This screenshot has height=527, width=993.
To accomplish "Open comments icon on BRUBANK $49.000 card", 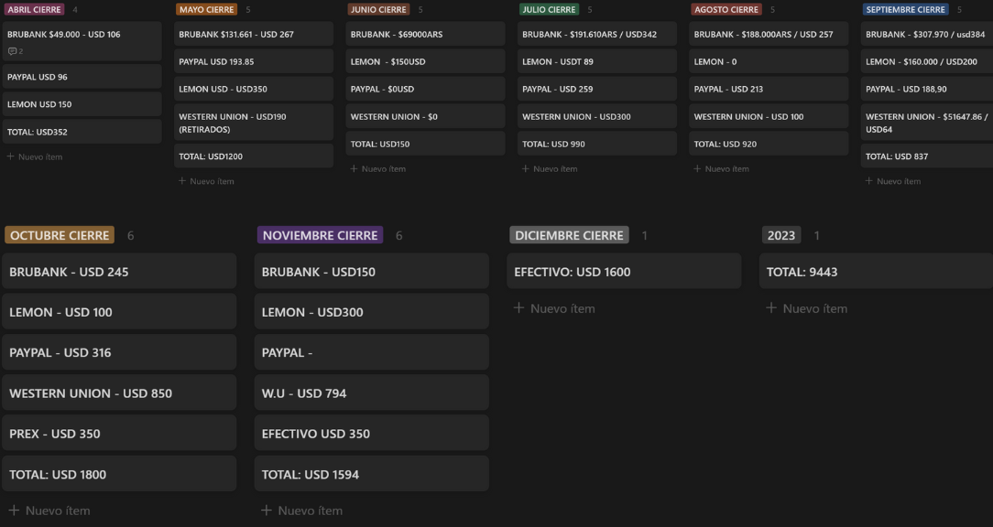I will tap(14, 51).
